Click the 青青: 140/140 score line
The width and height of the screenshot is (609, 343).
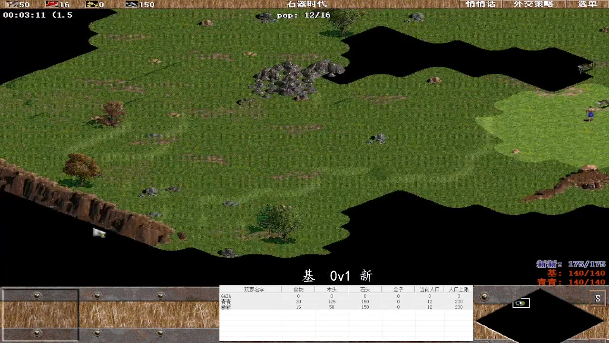pos(571,282)
